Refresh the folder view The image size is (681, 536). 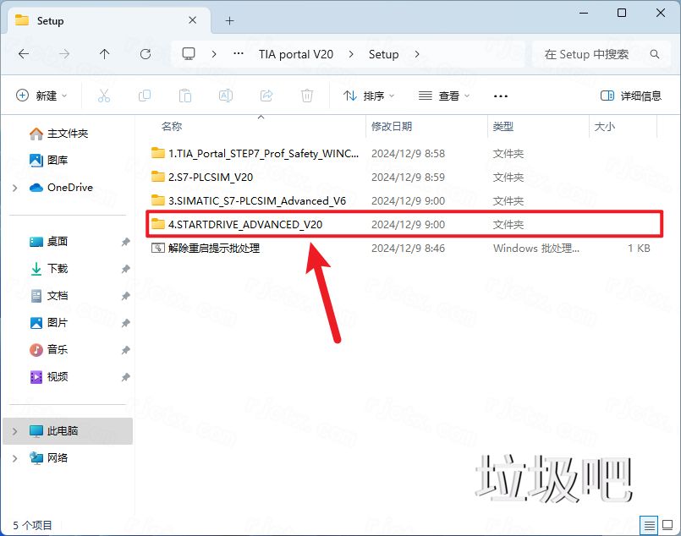point(145,54)
